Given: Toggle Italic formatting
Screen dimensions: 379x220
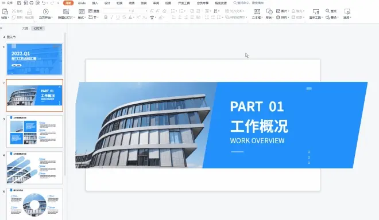Looking at the screenshot, I should click(x=111, y=17).
